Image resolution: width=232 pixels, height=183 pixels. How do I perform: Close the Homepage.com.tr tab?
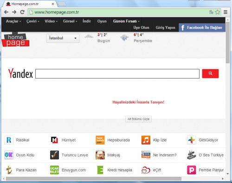[53, 4]
